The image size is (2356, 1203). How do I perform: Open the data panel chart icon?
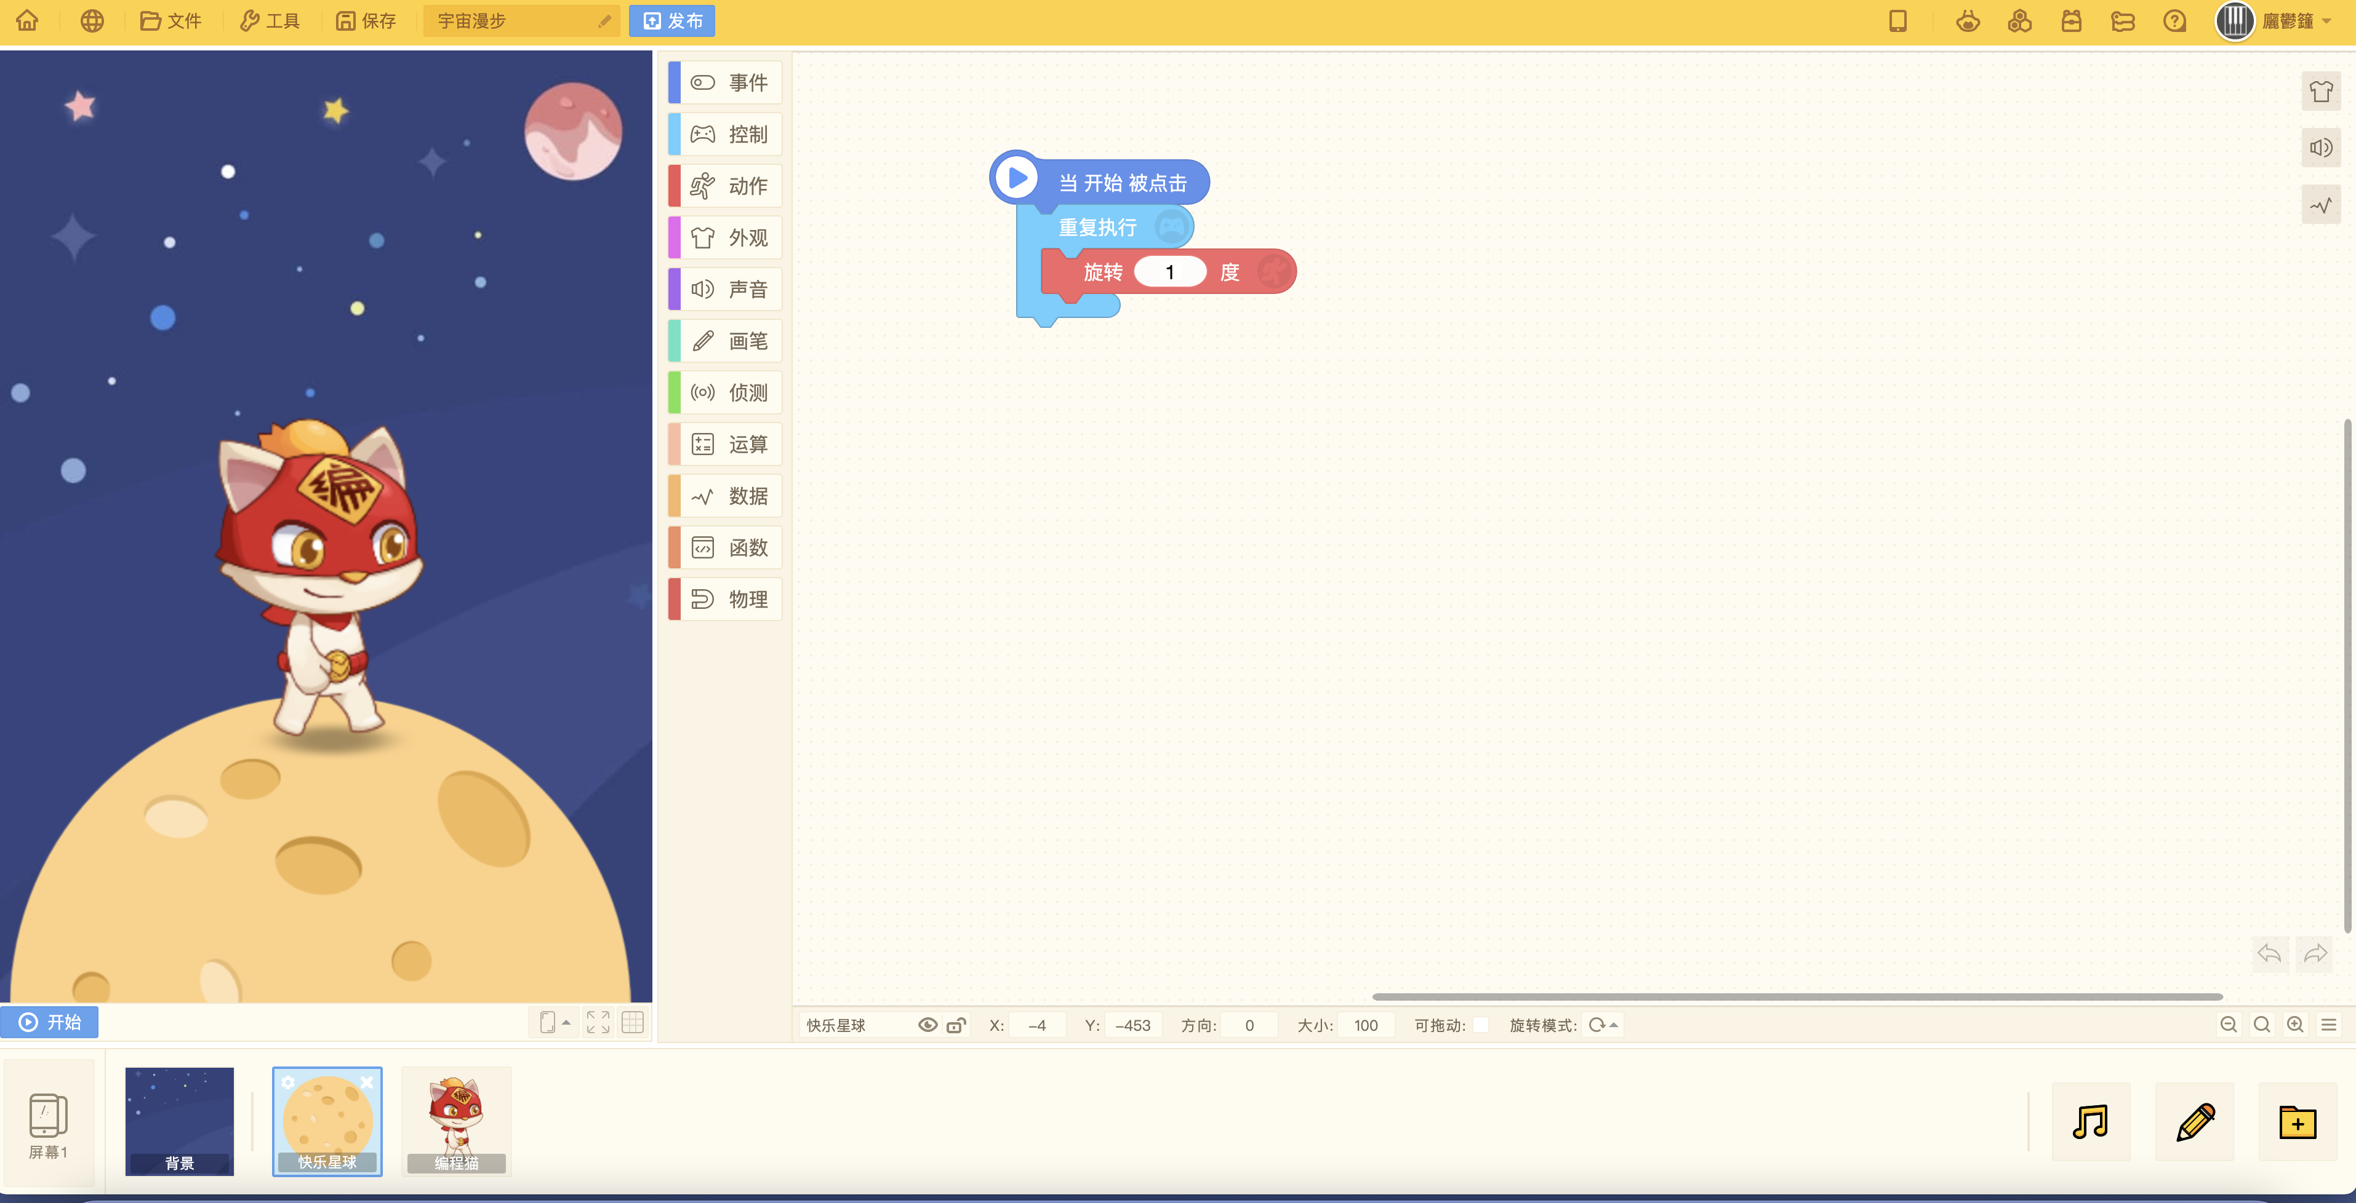2320,205
